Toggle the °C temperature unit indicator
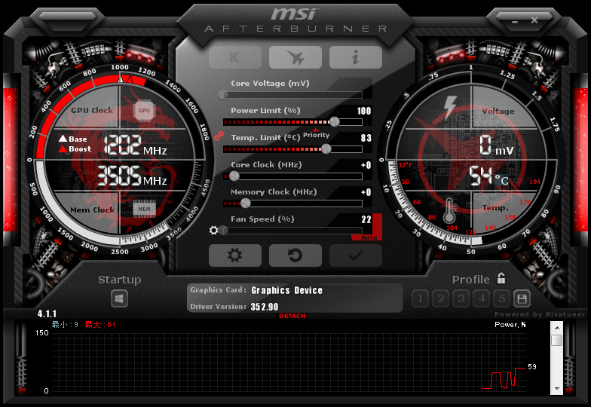Viewport: 591px width, 407px height. click(501, 180)
